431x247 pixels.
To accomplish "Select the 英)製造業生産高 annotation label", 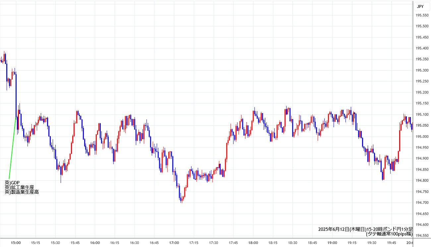I will pos(22,192).
